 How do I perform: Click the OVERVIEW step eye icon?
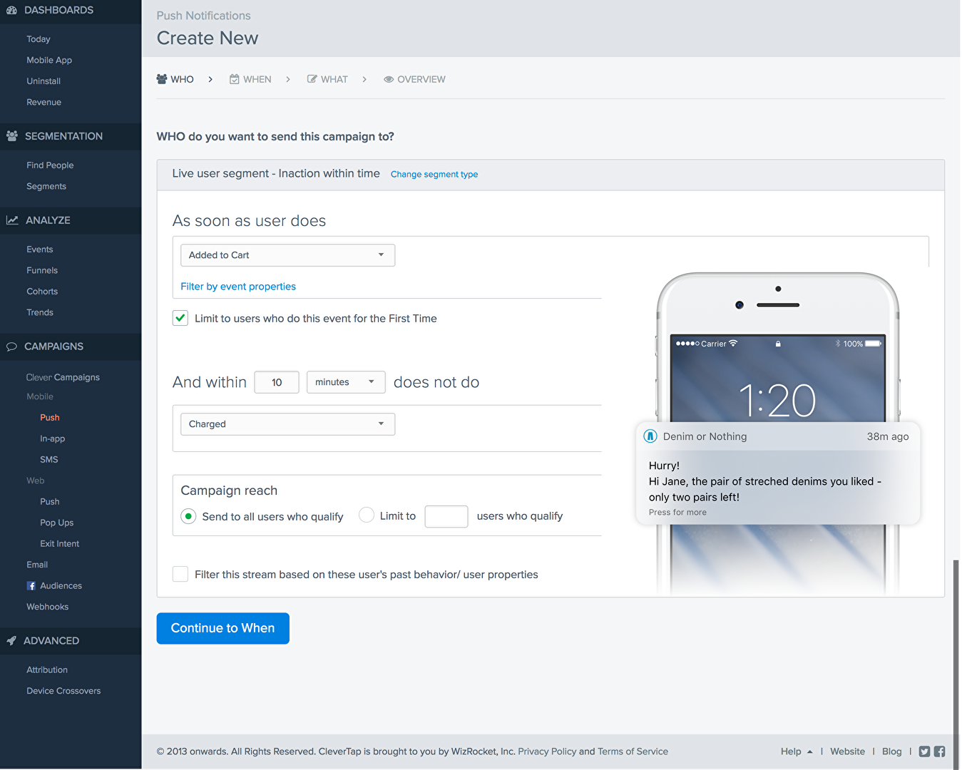click(x=389, y=79)
